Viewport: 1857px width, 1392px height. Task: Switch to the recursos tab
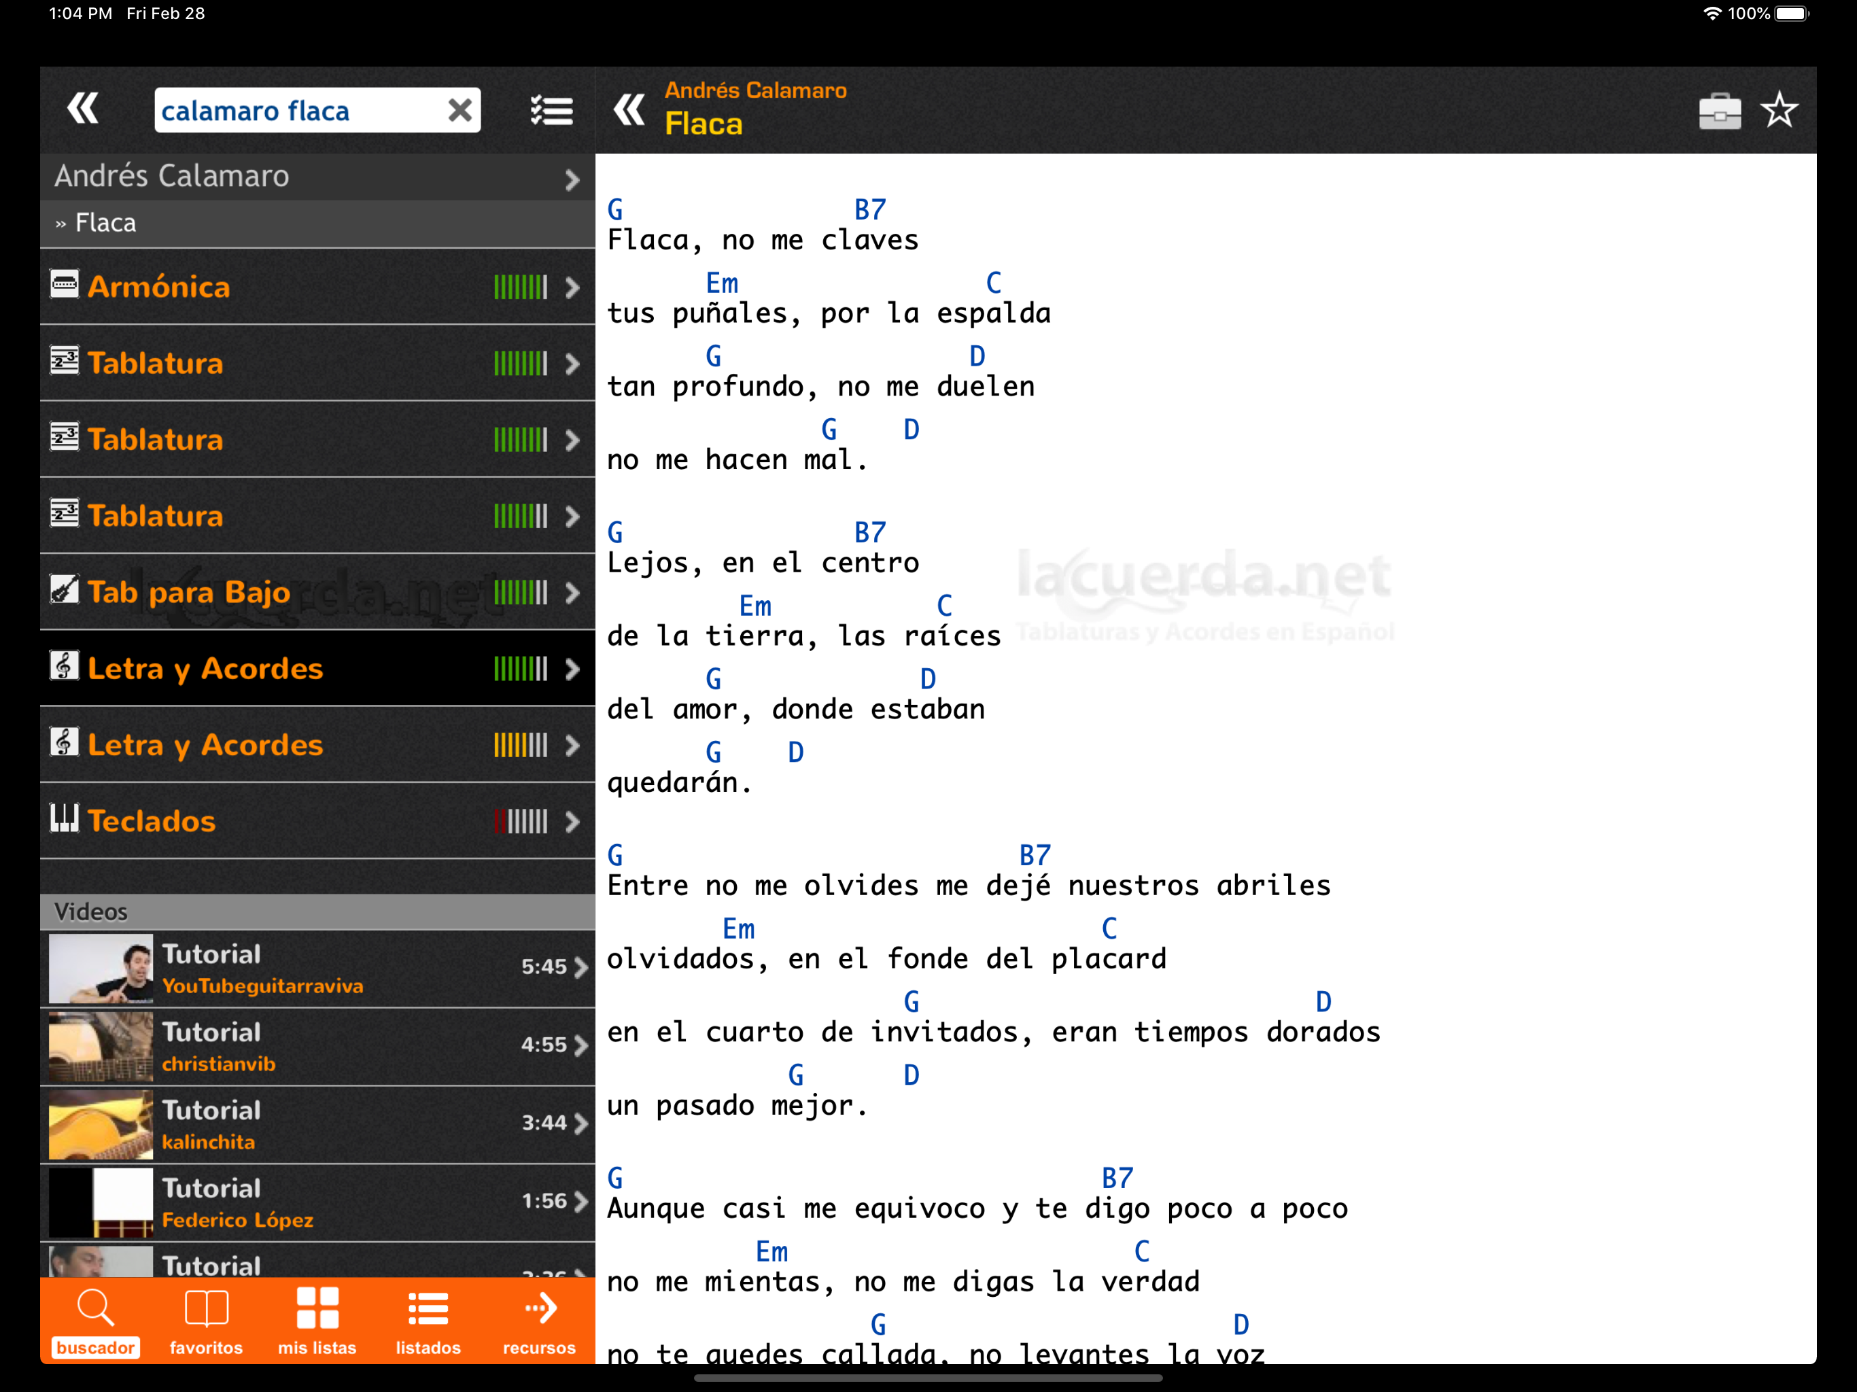click(x=539, y=1322)
